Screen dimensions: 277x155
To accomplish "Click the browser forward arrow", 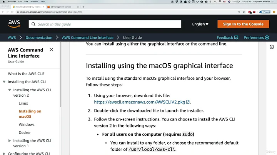I will [7, 12].
